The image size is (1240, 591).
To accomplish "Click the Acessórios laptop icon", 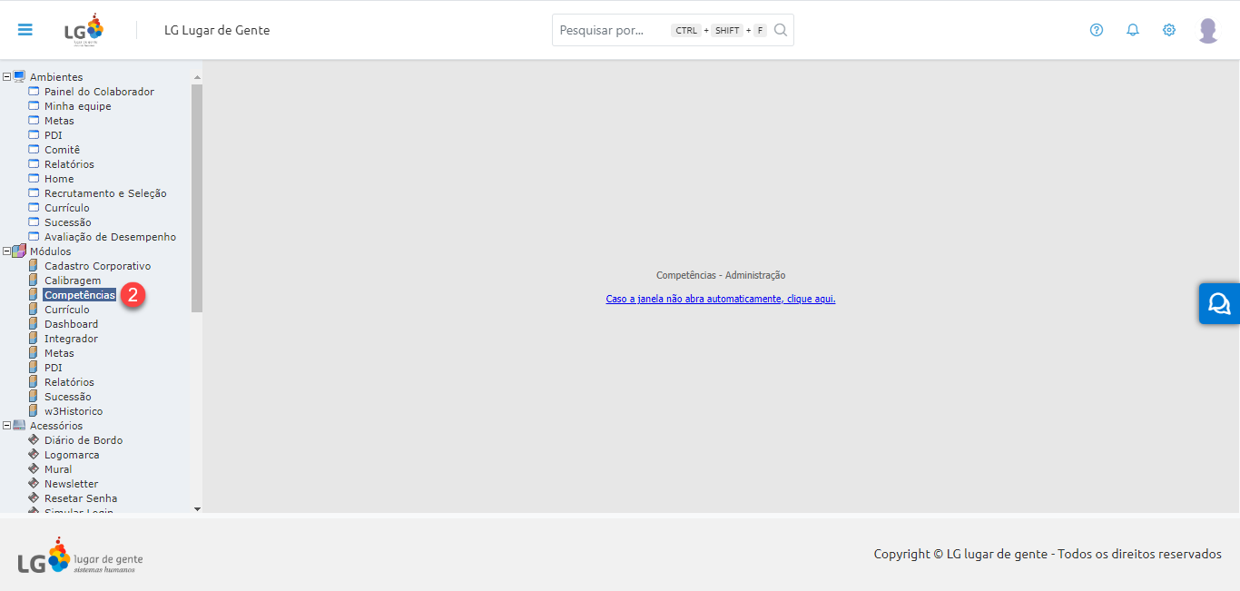I will (x=19, y=426).
